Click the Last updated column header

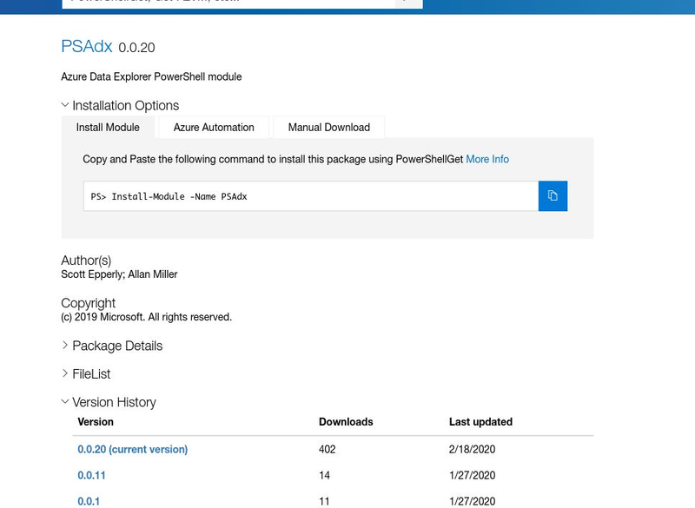pyautogui.click(x=480, y=422)
